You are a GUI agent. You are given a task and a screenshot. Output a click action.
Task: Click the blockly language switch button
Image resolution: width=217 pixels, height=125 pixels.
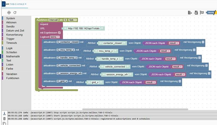[211, 13]
